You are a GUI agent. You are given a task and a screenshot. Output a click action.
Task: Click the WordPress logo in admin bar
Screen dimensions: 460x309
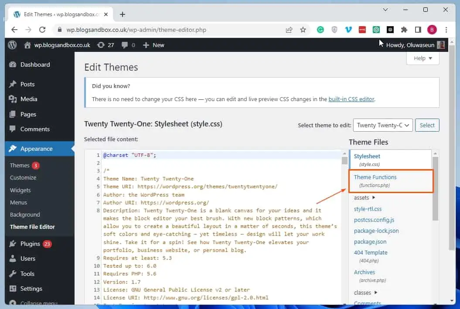click(12, 45)
